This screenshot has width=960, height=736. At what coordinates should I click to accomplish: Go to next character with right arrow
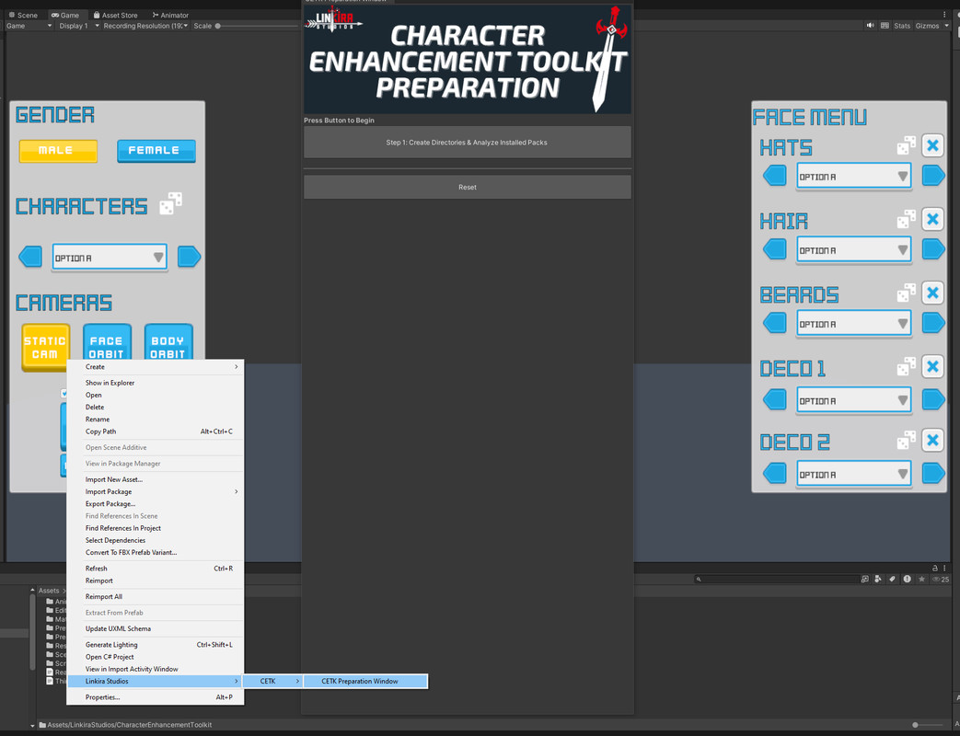190,257
